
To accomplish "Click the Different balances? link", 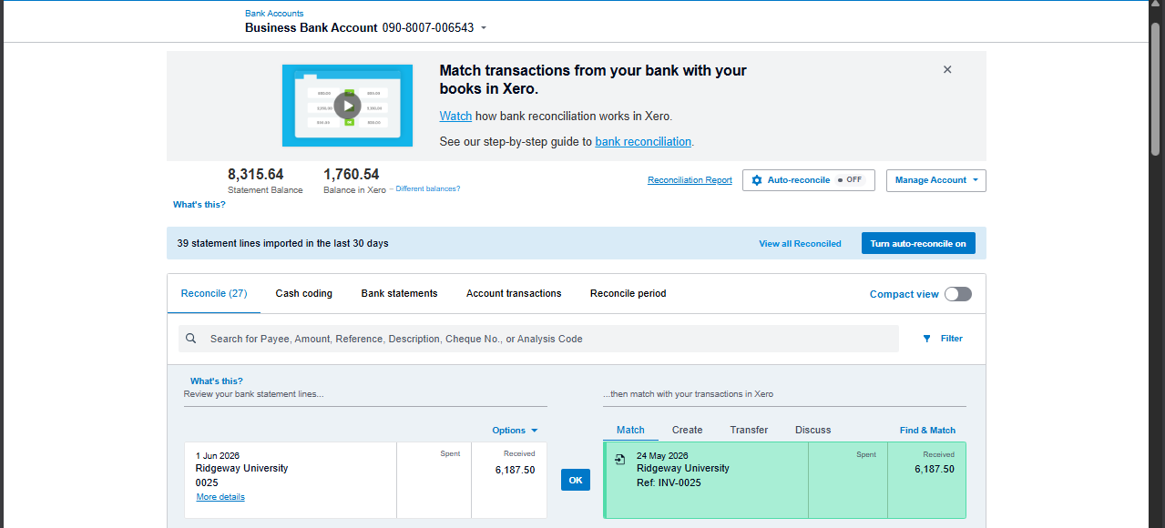I will [428, 188].
